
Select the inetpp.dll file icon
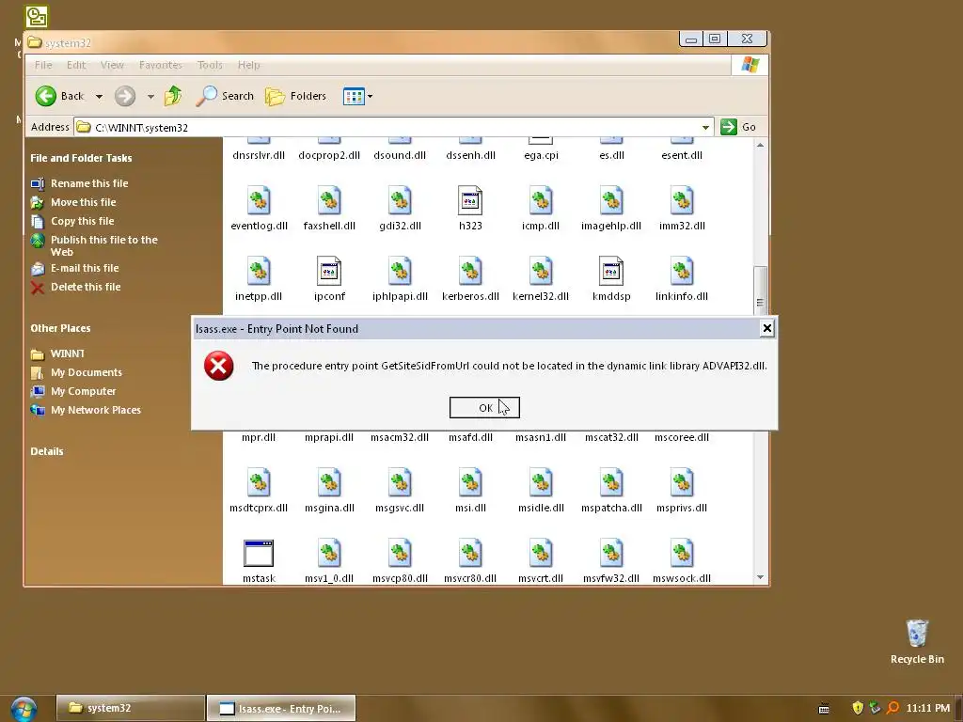(259, 271)
